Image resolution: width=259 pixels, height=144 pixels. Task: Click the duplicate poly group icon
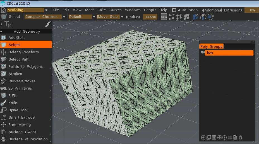[x=208, y=137]
